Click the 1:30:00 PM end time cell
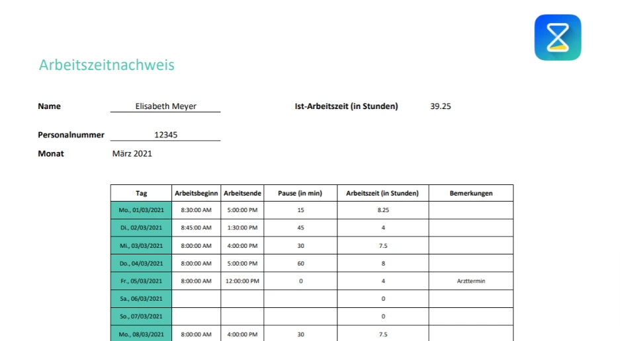This screenshot has height=341, width=620. click(x=242, y=227)
